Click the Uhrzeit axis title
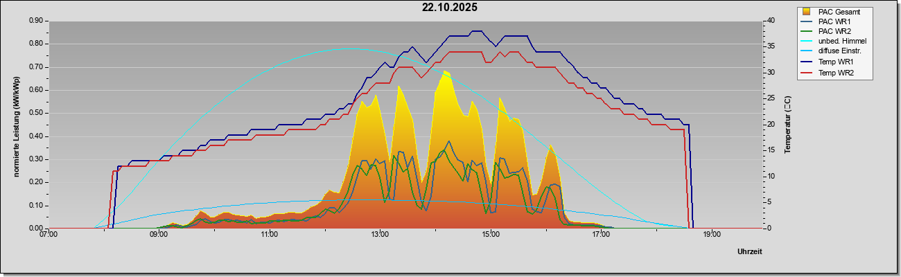 (x=750, y=251)
